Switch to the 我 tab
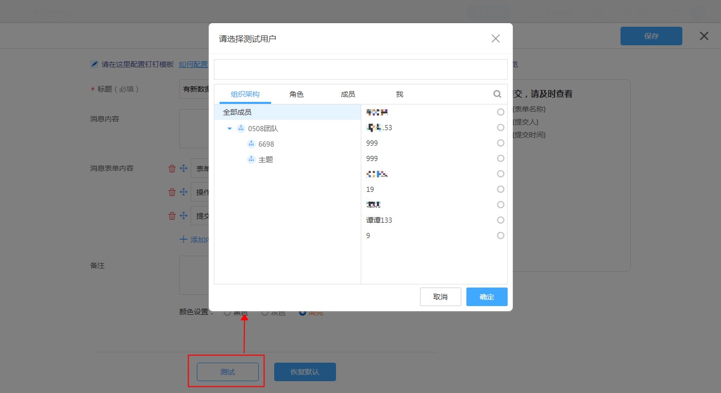 point(399,94)
